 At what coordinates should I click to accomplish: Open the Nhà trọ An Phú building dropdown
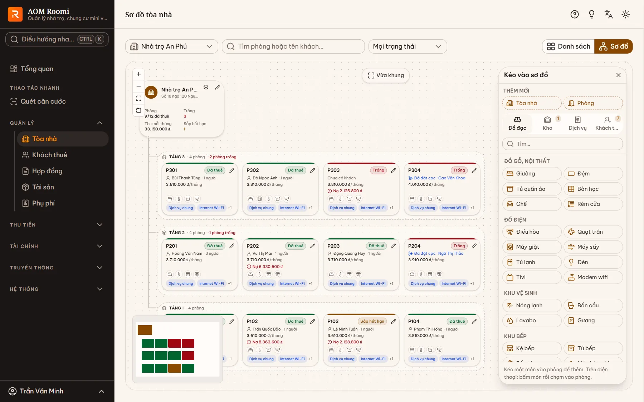pyautogui.click(x=172, y=46)
